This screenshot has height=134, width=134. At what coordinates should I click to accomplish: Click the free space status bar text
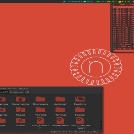pyautogui.click(x=75, y=132)
